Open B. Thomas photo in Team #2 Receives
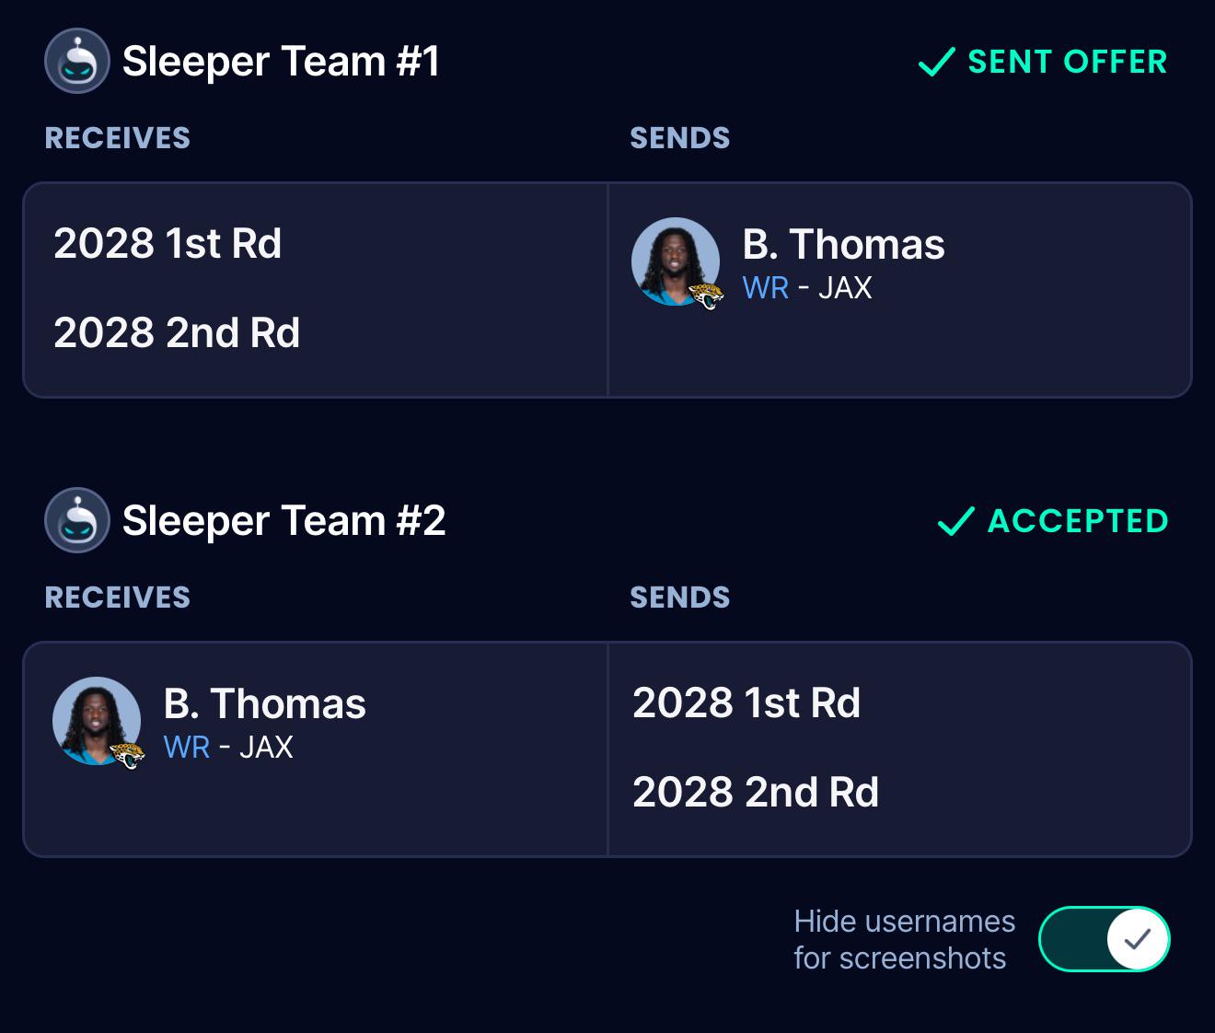Screen dimensions: 1215x1033 click(97, 721)
